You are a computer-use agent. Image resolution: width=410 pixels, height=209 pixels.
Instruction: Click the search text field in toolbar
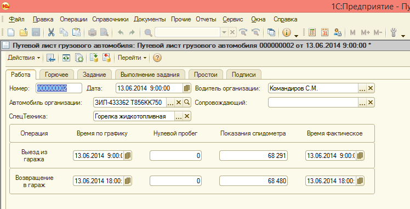click(187, 32)
